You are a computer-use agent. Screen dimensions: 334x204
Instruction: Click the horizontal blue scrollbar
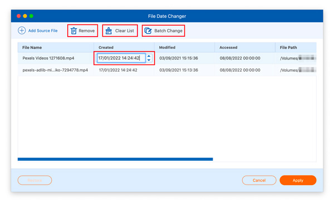[x=115, y=159]
